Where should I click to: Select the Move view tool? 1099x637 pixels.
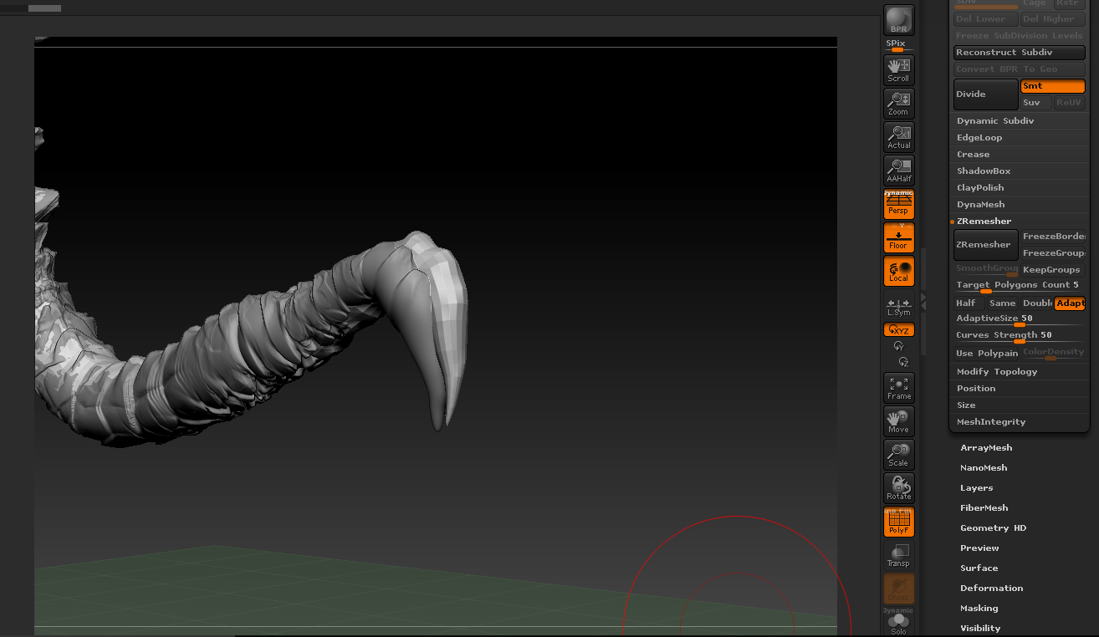point(899,421)
